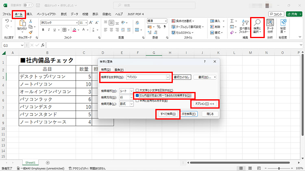Open 並べ替えとフィルター sort and filter icon
305x171 pixels.
244,27
